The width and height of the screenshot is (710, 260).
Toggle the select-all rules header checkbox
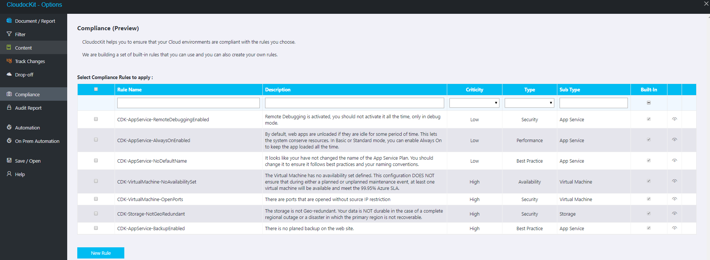[x=96, y=89]
